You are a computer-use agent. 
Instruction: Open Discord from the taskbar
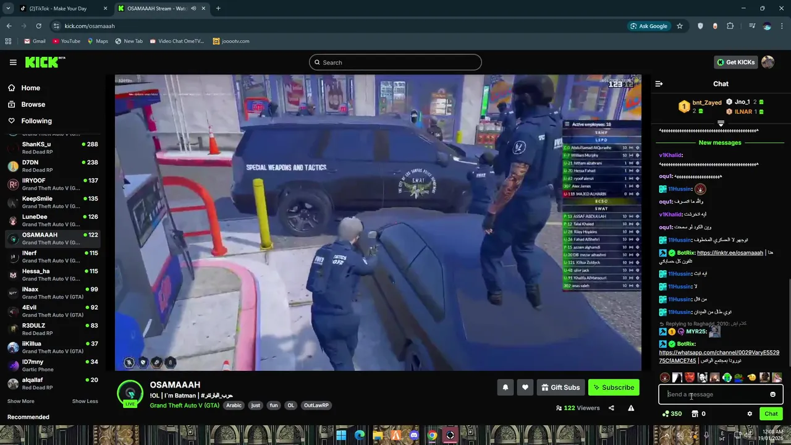pos(414,435)
